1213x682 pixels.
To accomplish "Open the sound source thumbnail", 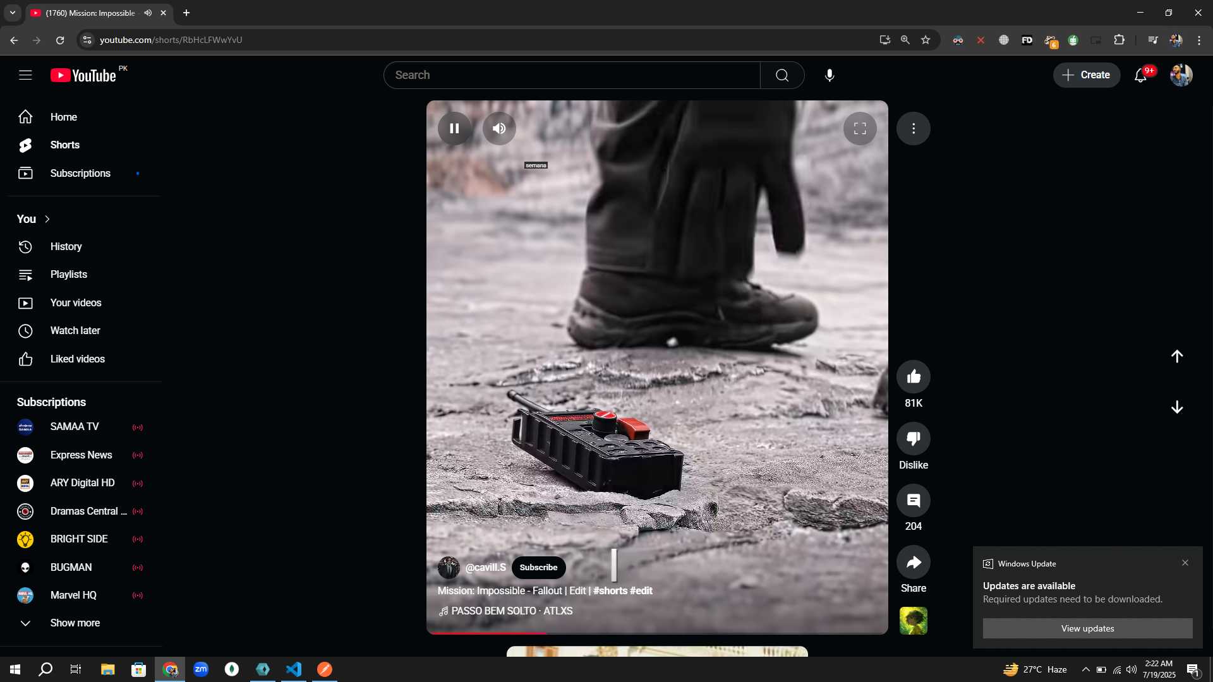I will pyautogui.click(x=914, y=621).
